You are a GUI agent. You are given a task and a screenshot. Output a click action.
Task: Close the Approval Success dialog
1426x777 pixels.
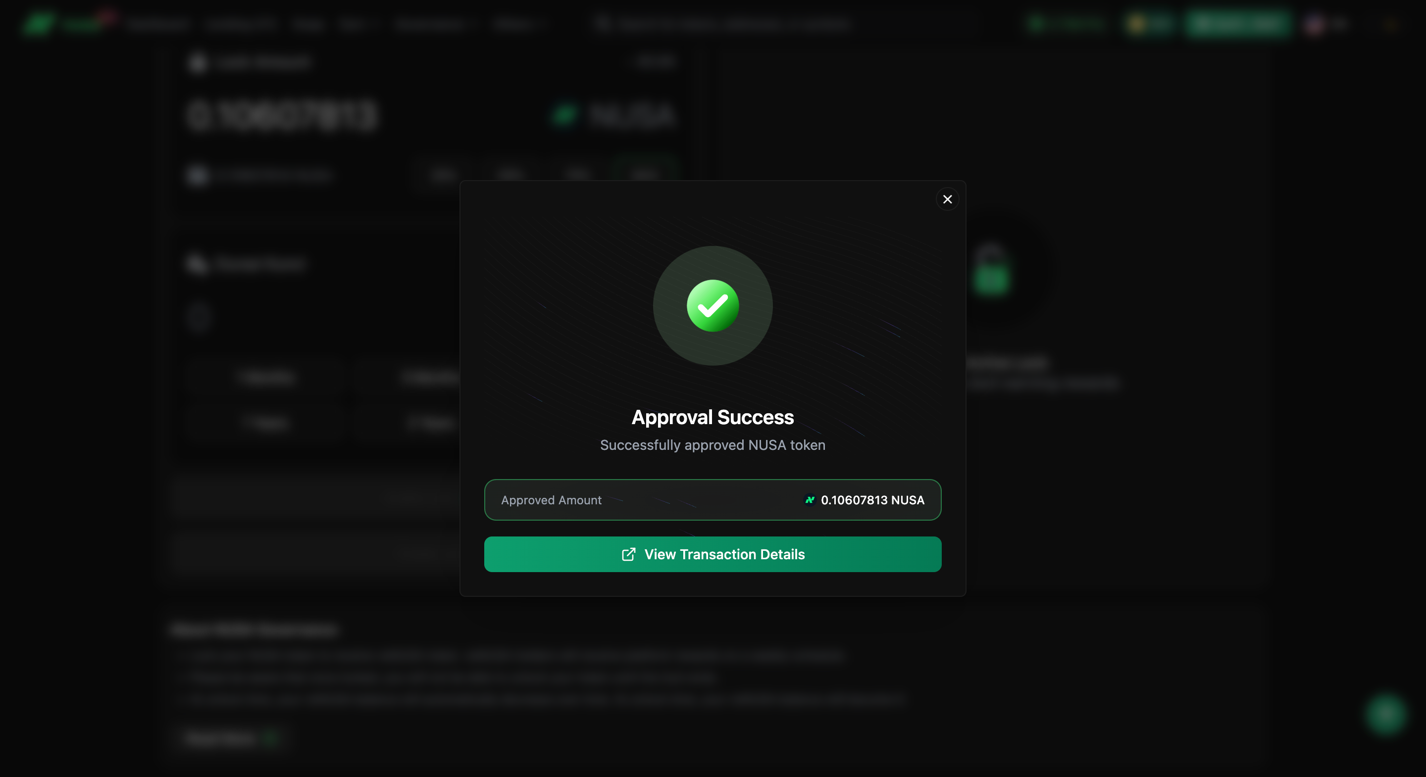(x=947, y=199)
